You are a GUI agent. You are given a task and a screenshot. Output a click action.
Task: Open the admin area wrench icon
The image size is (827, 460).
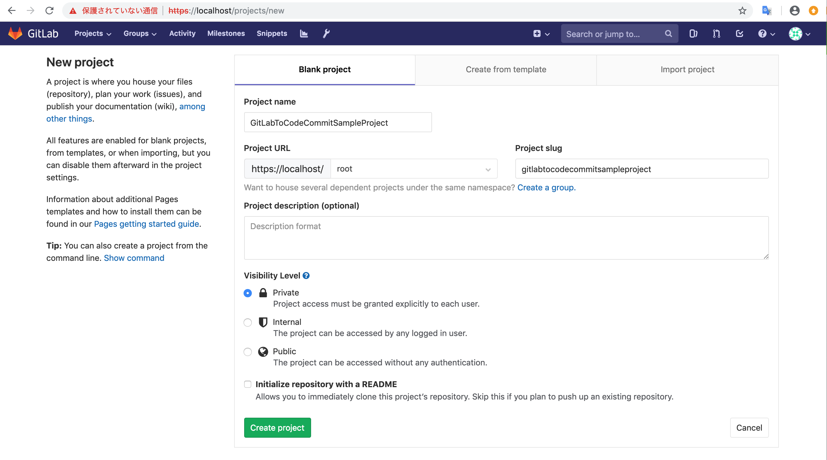click(326, 33)
